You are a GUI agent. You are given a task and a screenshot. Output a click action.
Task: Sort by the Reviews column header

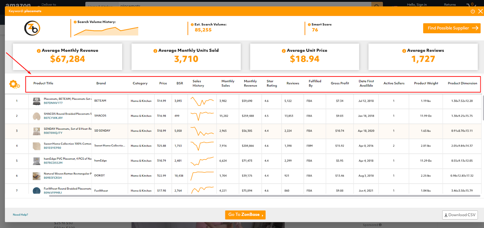tap(293, 83)
